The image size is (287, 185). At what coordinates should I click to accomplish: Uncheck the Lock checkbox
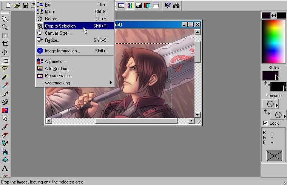265,123
